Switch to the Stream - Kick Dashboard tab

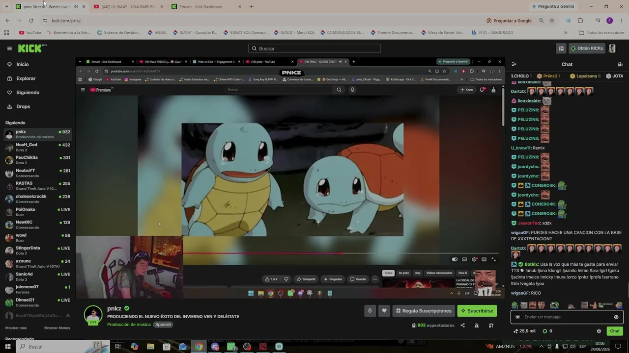tap(206, 7)
